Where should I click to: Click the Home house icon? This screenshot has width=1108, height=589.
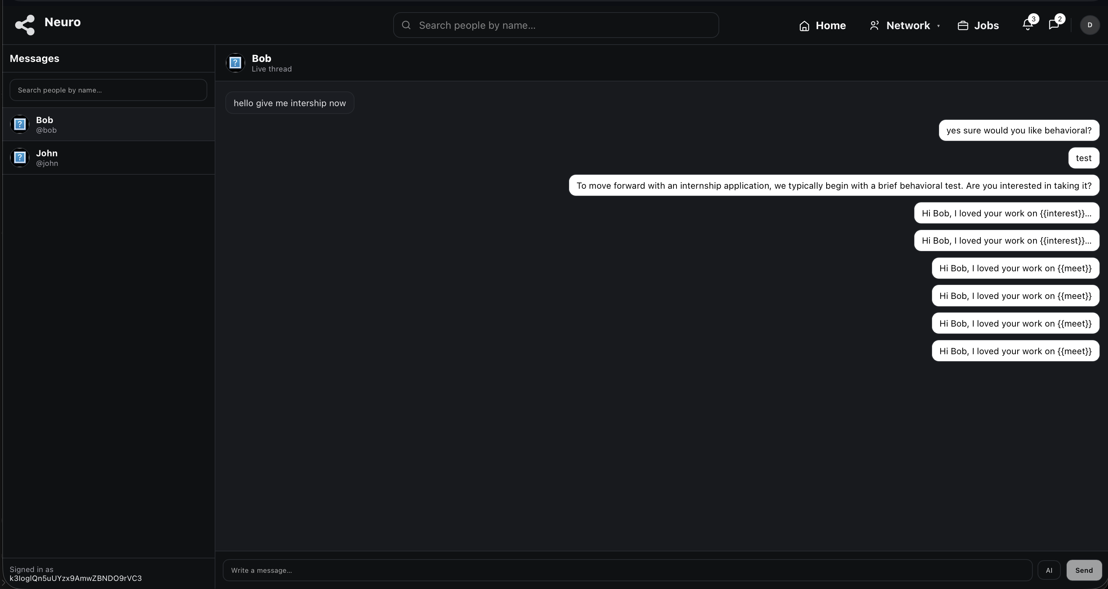[804, 26]
